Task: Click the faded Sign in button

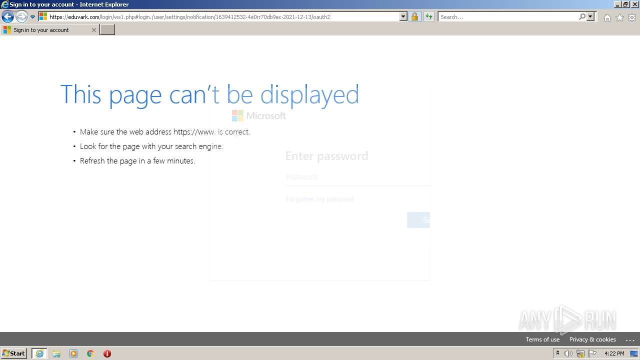Action: tap(418, 220)
